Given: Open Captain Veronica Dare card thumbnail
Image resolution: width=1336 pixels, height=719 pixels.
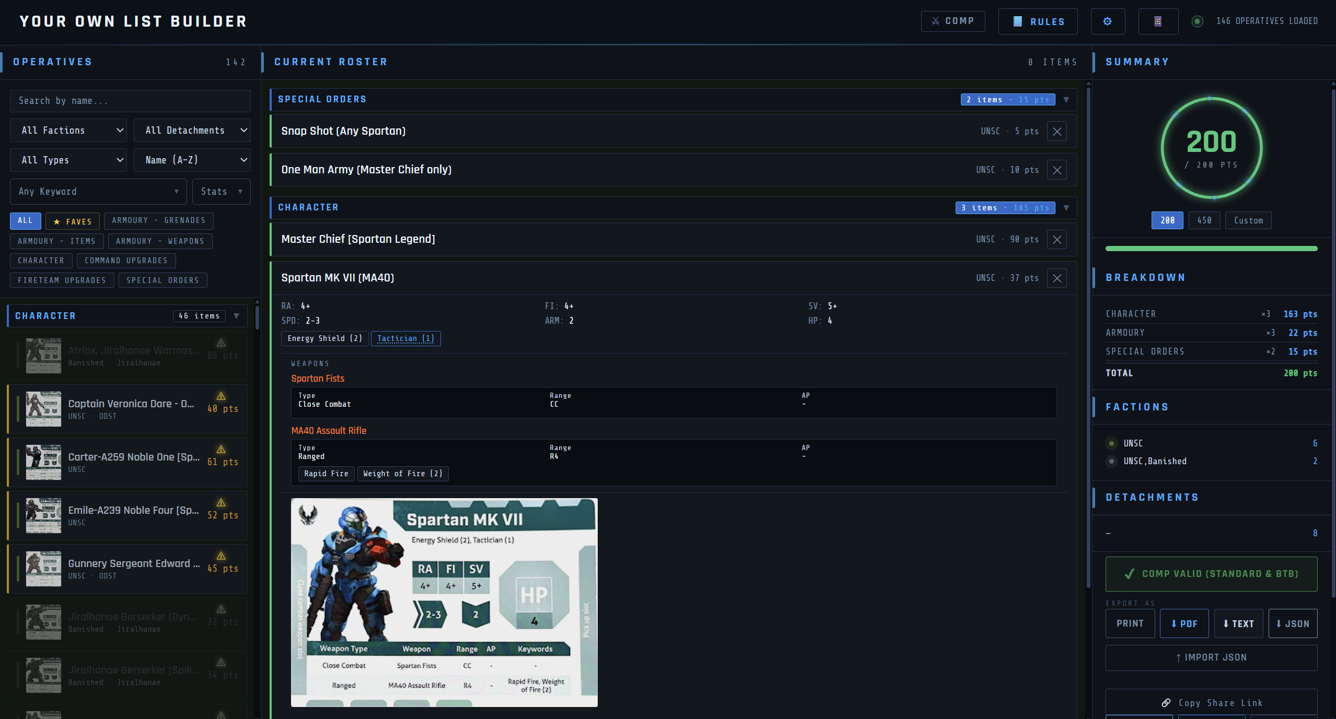Looking at the screenshot, I should pyautogui.click(x=43, y=409).
